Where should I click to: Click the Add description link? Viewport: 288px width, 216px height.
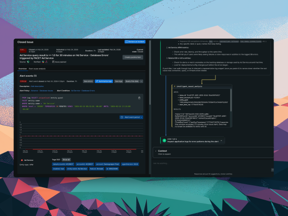[x=37, y=86]
